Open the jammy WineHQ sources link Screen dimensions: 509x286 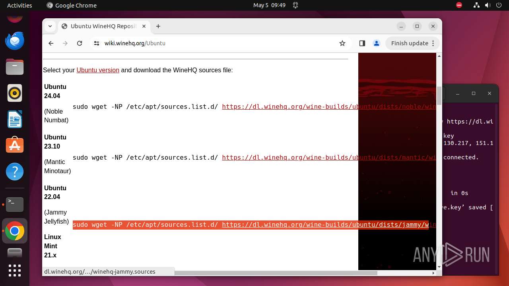[329, 224]
